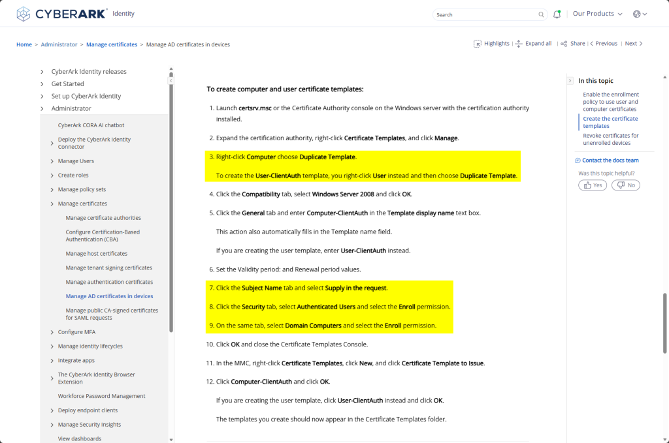Collapse the In this topic panel arrow

[x=570, y=81]
